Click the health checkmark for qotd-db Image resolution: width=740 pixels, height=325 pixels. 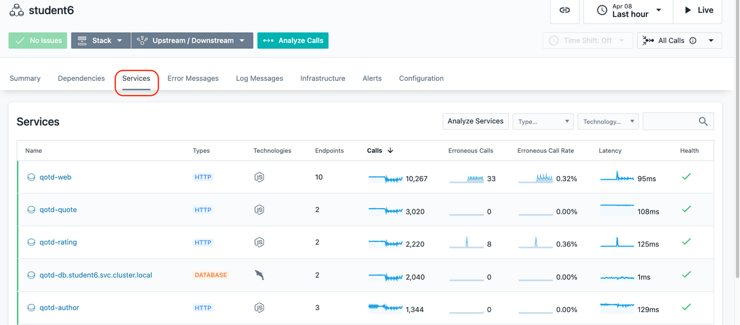point(687,274)
